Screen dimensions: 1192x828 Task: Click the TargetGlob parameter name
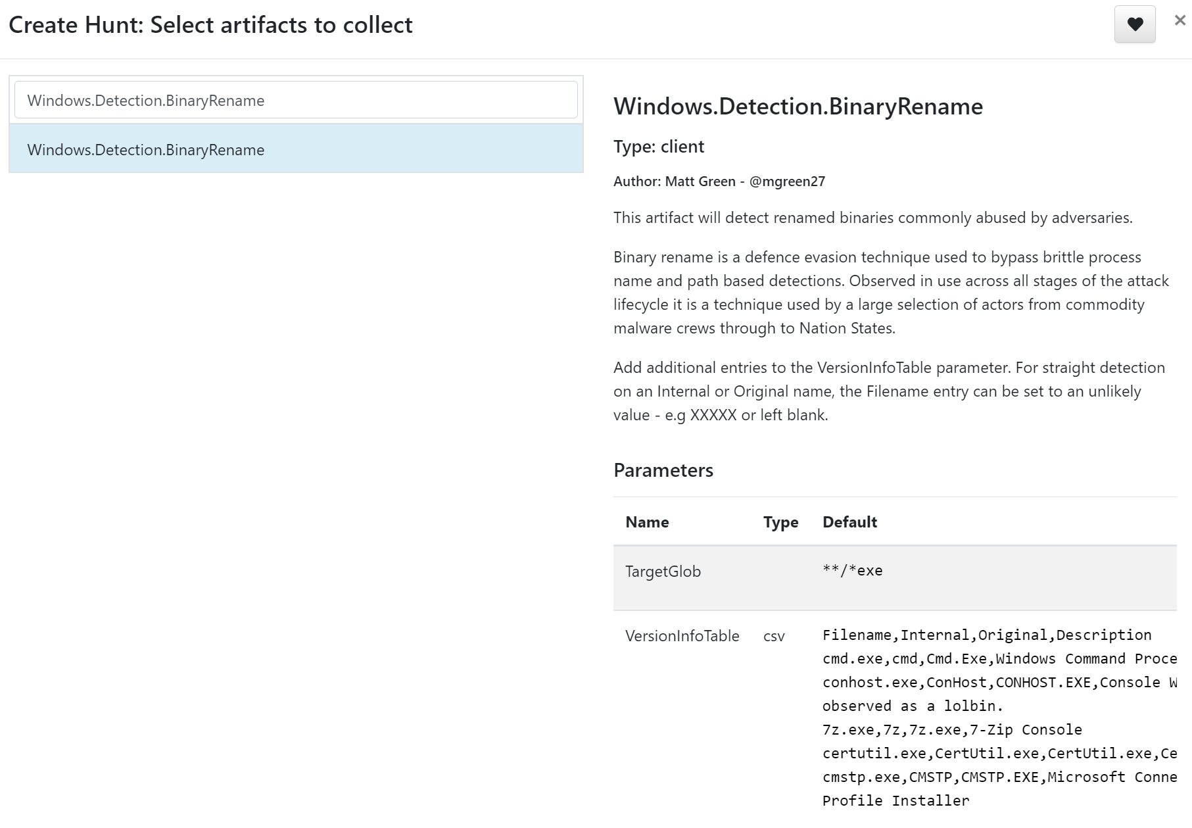pyautogui.click(x=663, y=572)
